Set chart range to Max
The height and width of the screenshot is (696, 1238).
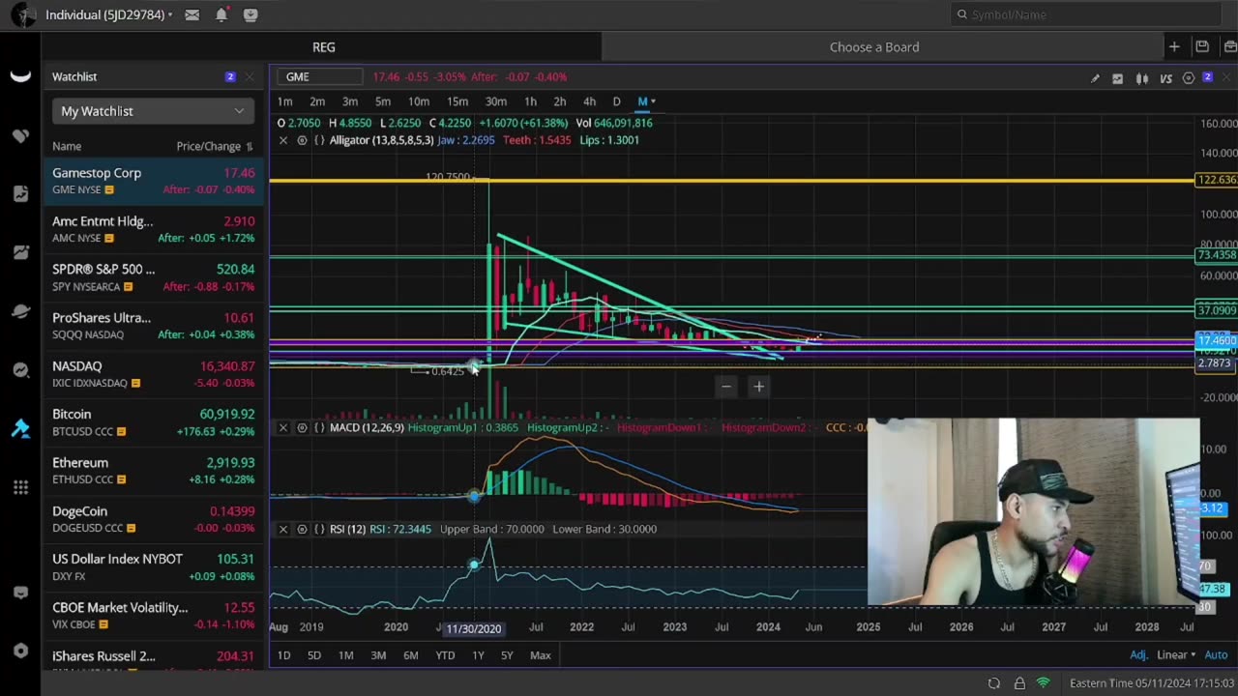541,655
